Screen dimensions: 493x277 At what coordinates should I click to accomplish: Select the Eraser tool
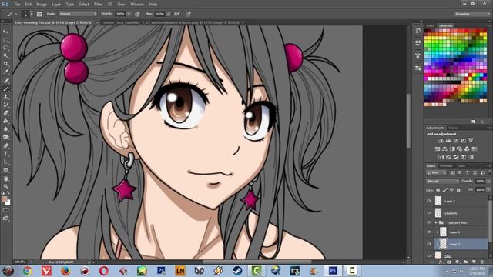coord(5,113)
